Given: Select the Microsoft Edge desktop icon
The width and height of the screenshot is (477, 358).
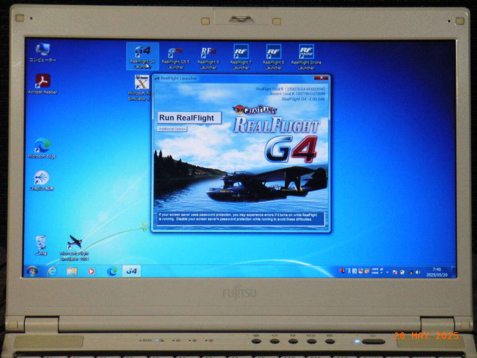Looking at the screenshot, I should click(42, 148).
